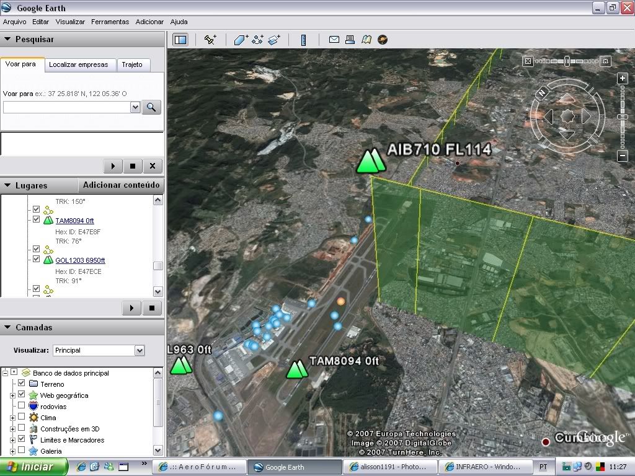Image resolution: width=635 pixels, height=476 pixels.
Task: Uncheck the Web geográfica layer checkbox
Action: pos(22,394)
